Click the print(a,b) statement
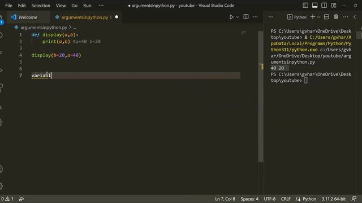362x203 pixels. (56, 41)
